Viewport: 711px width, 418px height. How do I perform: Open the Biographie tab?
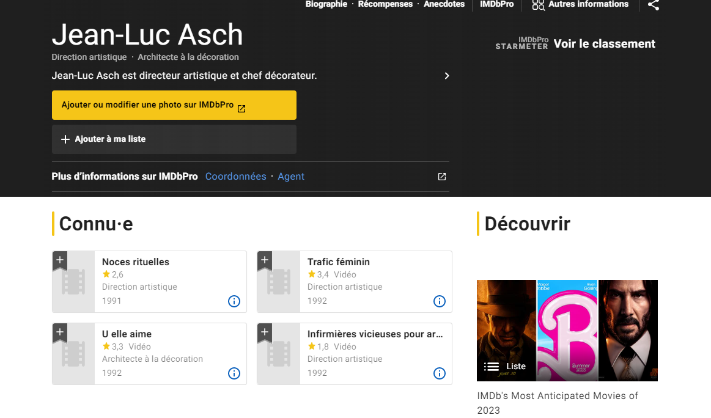coord(326,4)
